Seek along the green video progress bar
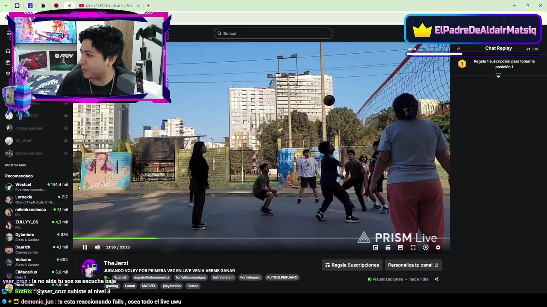Viewport: 547px width, 307px height. (x=261, y=238)
